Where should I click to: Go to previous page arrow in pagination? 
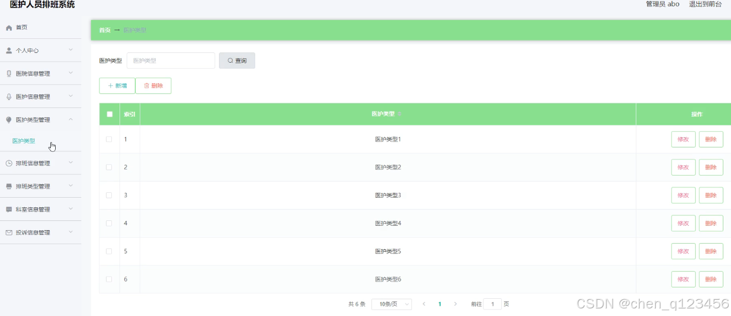424,304
